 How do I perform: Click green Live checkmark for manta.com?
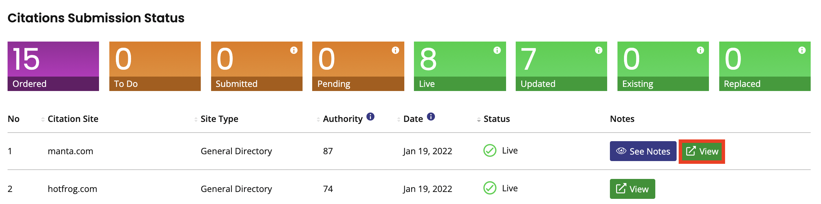(x=490, y=150)
